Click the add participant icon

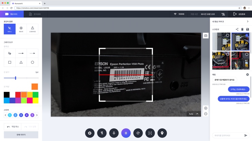pyautogui.click(x=223, y=14)
